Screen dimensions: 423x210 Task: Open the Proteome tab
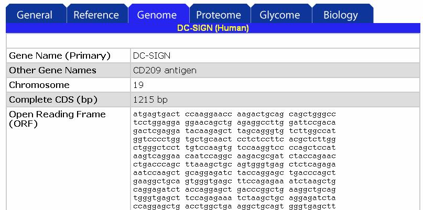220,14
